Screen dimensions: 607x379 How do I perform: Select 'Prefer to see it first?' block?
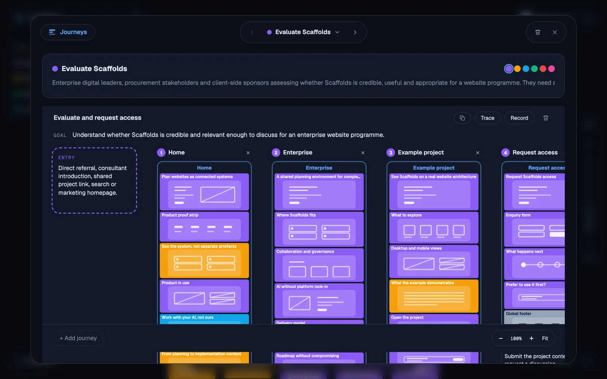click(x=534, y=295)
